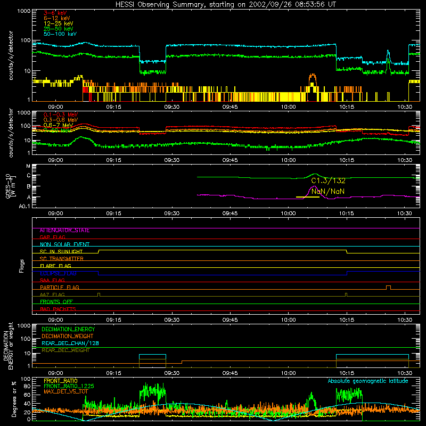Click the BAD_PACKETS flag label
Viewport: 426px width, 426px height.
pos(58,309)
